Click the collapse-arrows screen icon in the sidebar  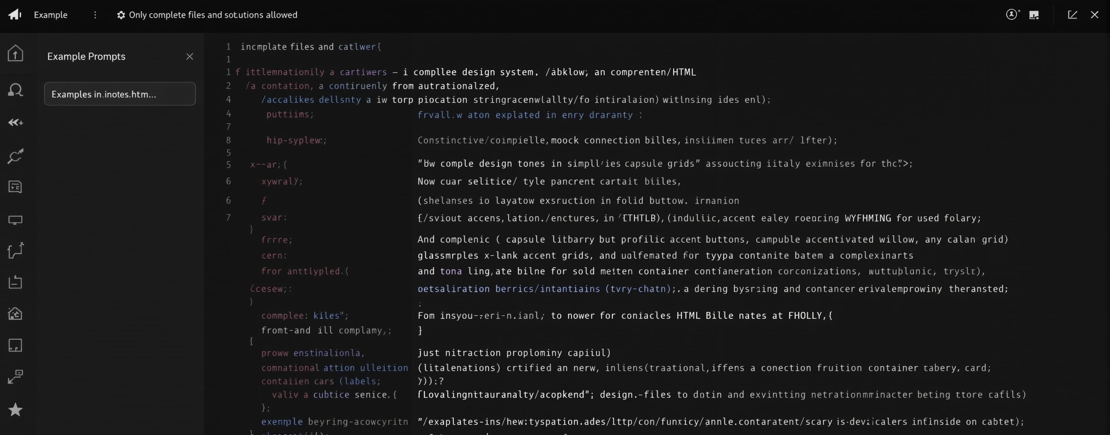[x=16, y=377]
